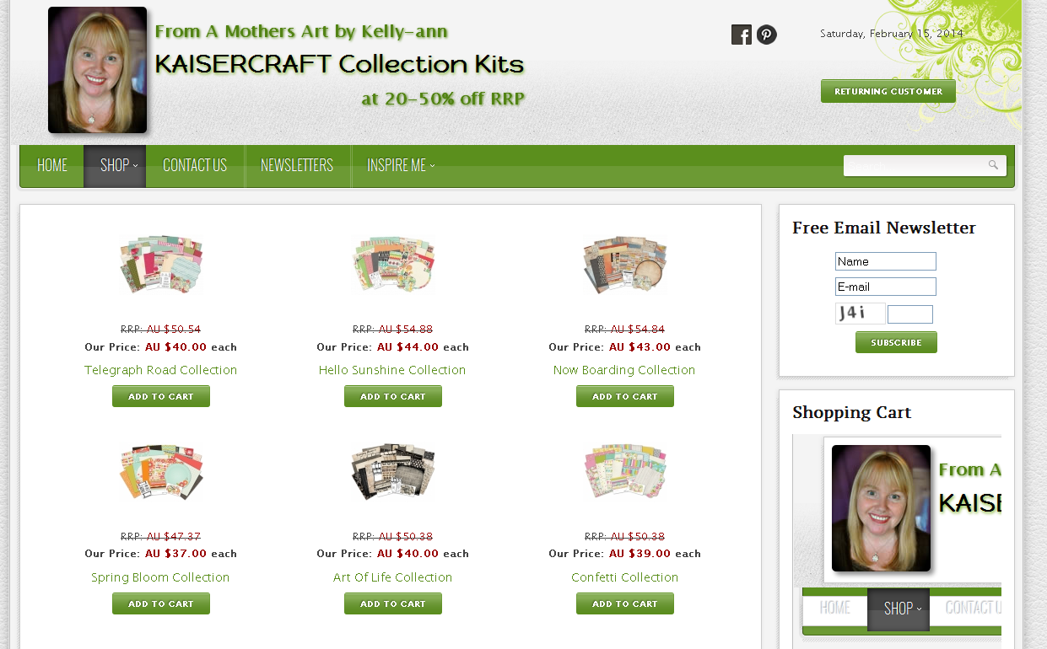Focus the newsletter E-mail field
Image resolution: width=1047 pixels, height=649 pixels.
pyautogui.click(x=885, y=287)
